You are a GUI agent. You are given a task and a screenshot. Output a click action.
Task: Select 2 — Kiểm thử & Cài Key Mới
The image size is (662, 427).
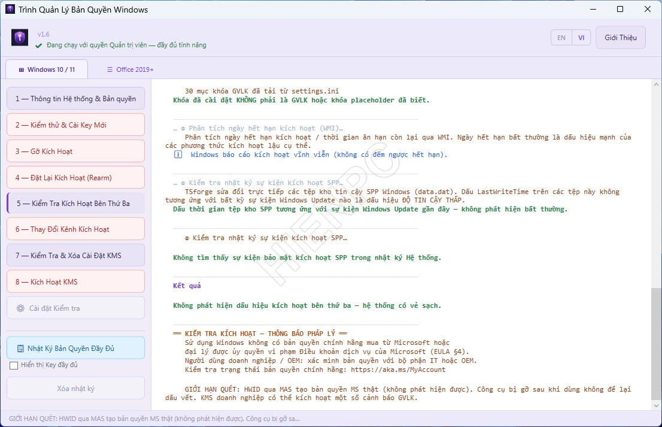point(75,125)
